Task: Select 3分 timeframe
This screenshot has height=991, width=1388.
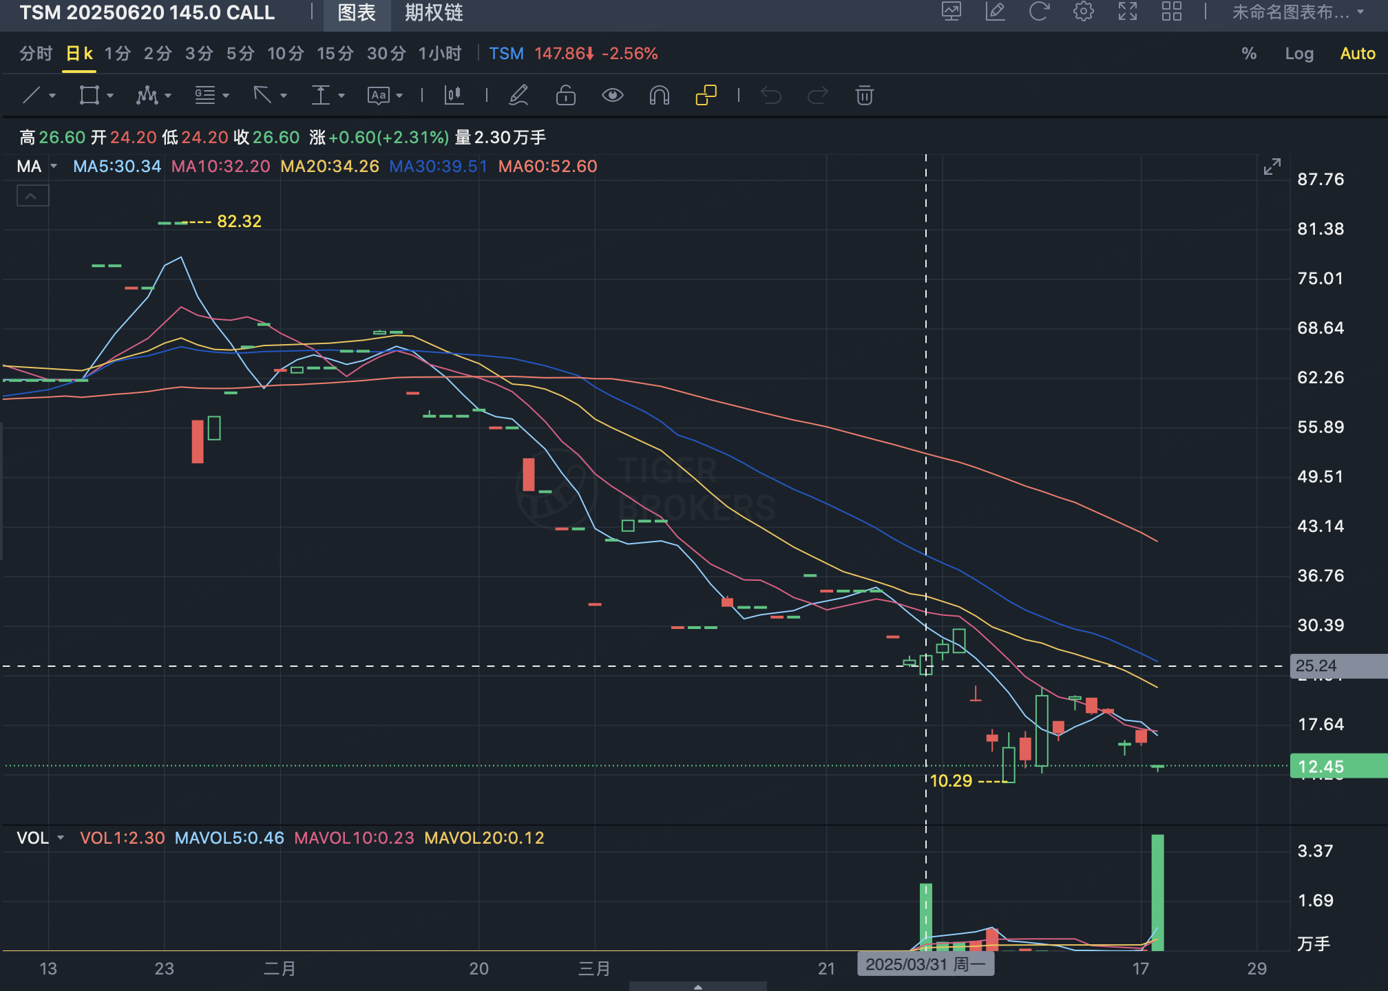Action: pyautogui.click(x=199, y=54)
